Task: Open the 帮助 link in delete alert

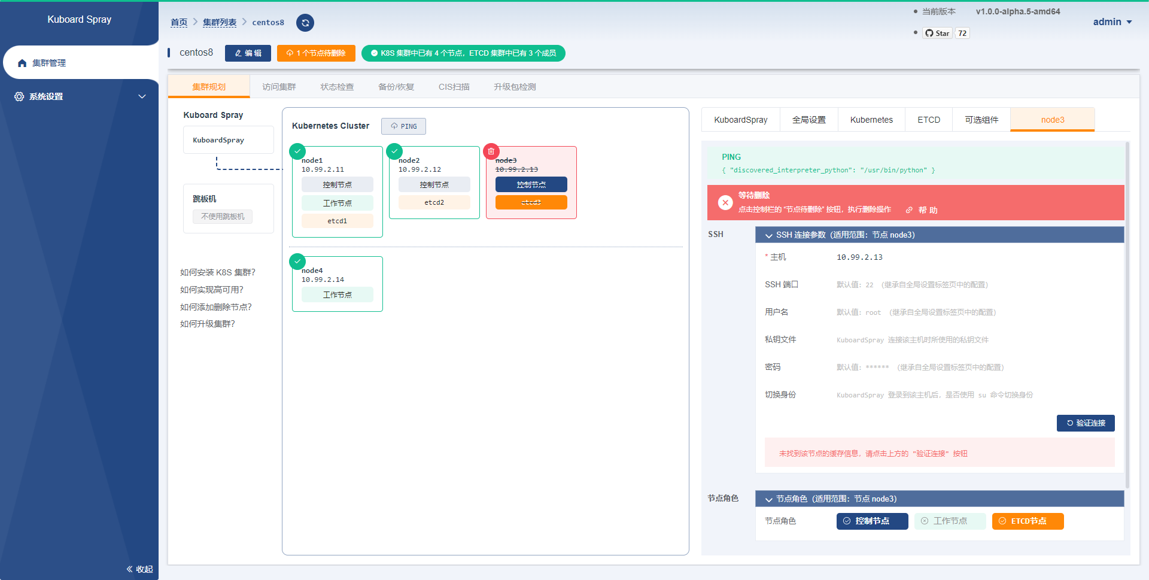Action: (x=922, y=210)
